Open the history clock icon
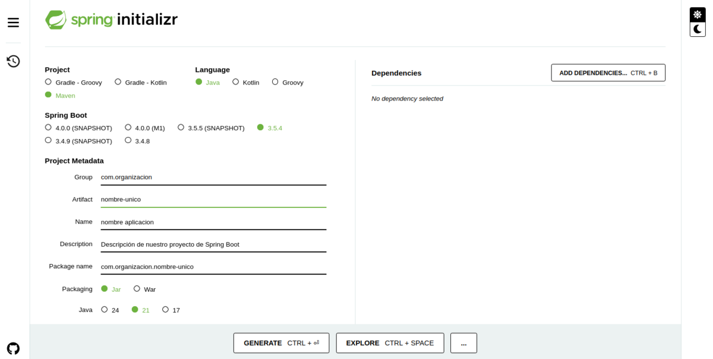The width and height of the screenshot is (713, 359). coord(13,61)
